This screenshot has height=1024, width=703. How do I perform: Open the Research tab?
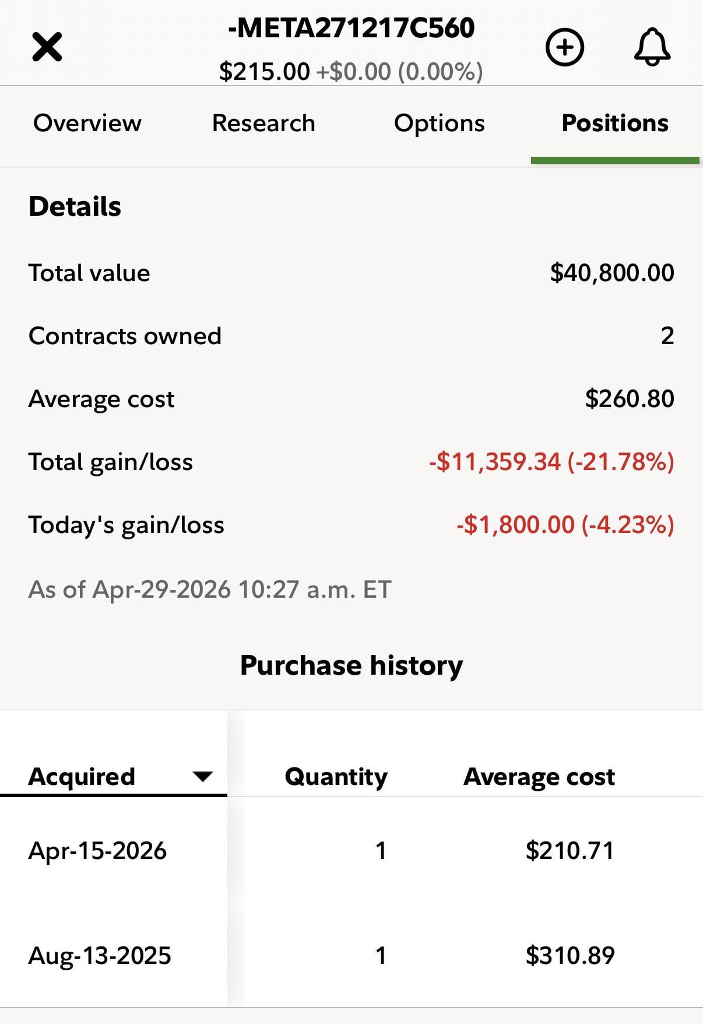click(263, 124)
